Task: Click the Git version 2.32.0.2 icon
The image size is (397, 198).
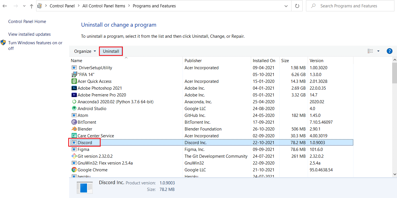Action: tap(74, 156)
